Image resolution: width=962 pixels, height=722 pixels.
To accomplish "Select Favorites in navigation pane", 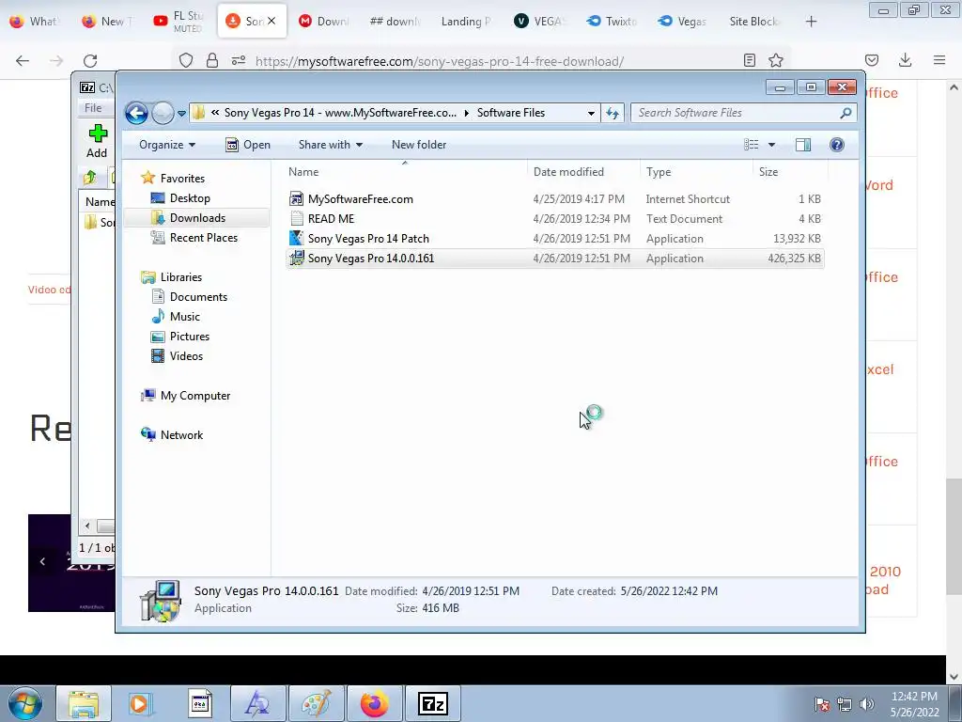I will [182, 179].
